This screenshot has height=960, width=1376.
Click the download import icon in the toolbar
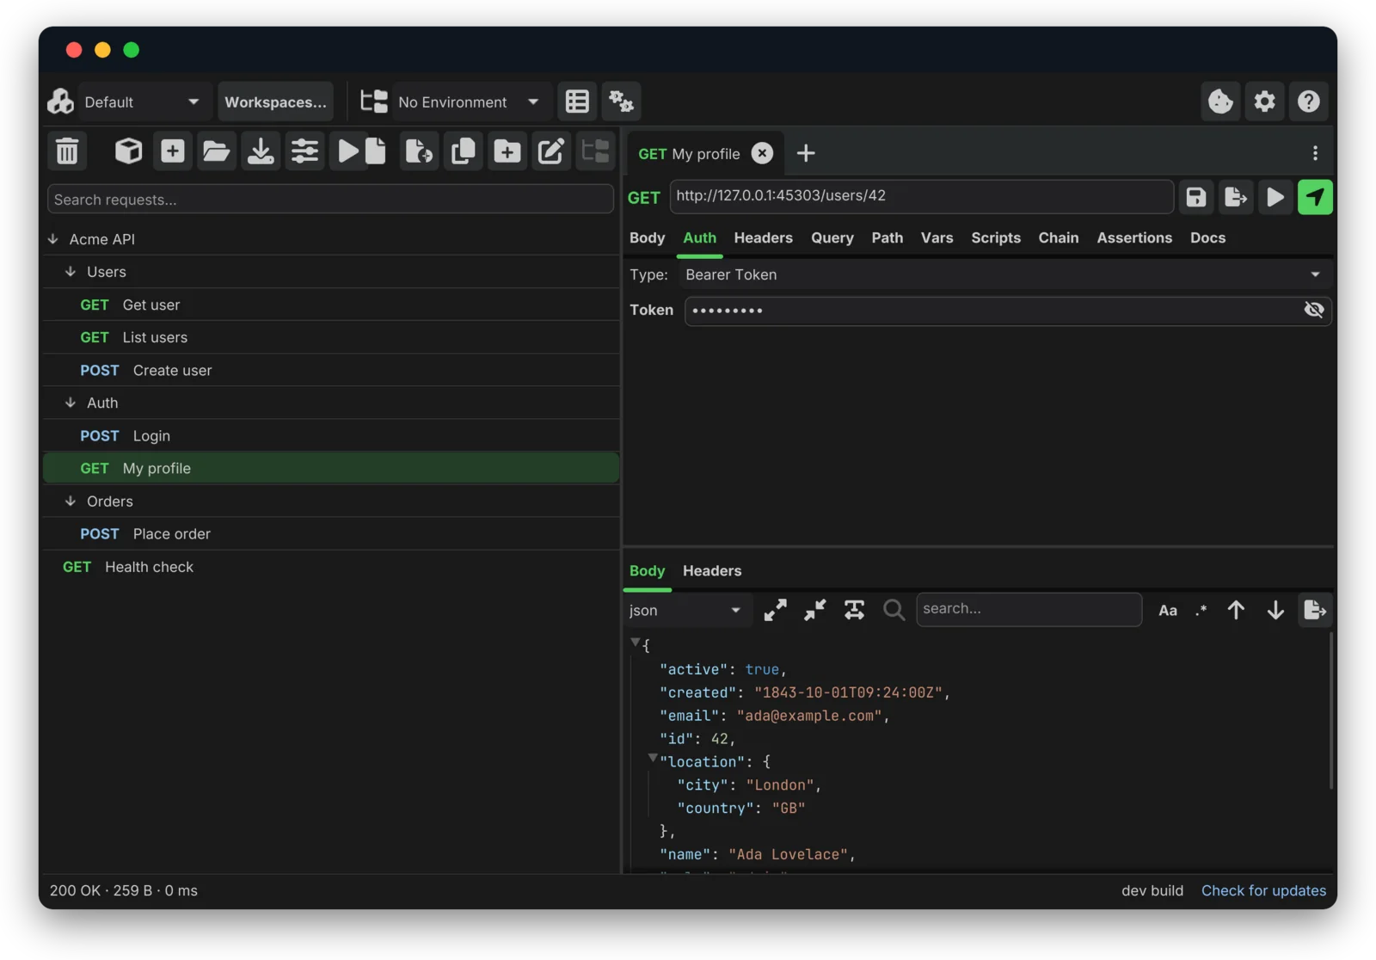point(261,151)
